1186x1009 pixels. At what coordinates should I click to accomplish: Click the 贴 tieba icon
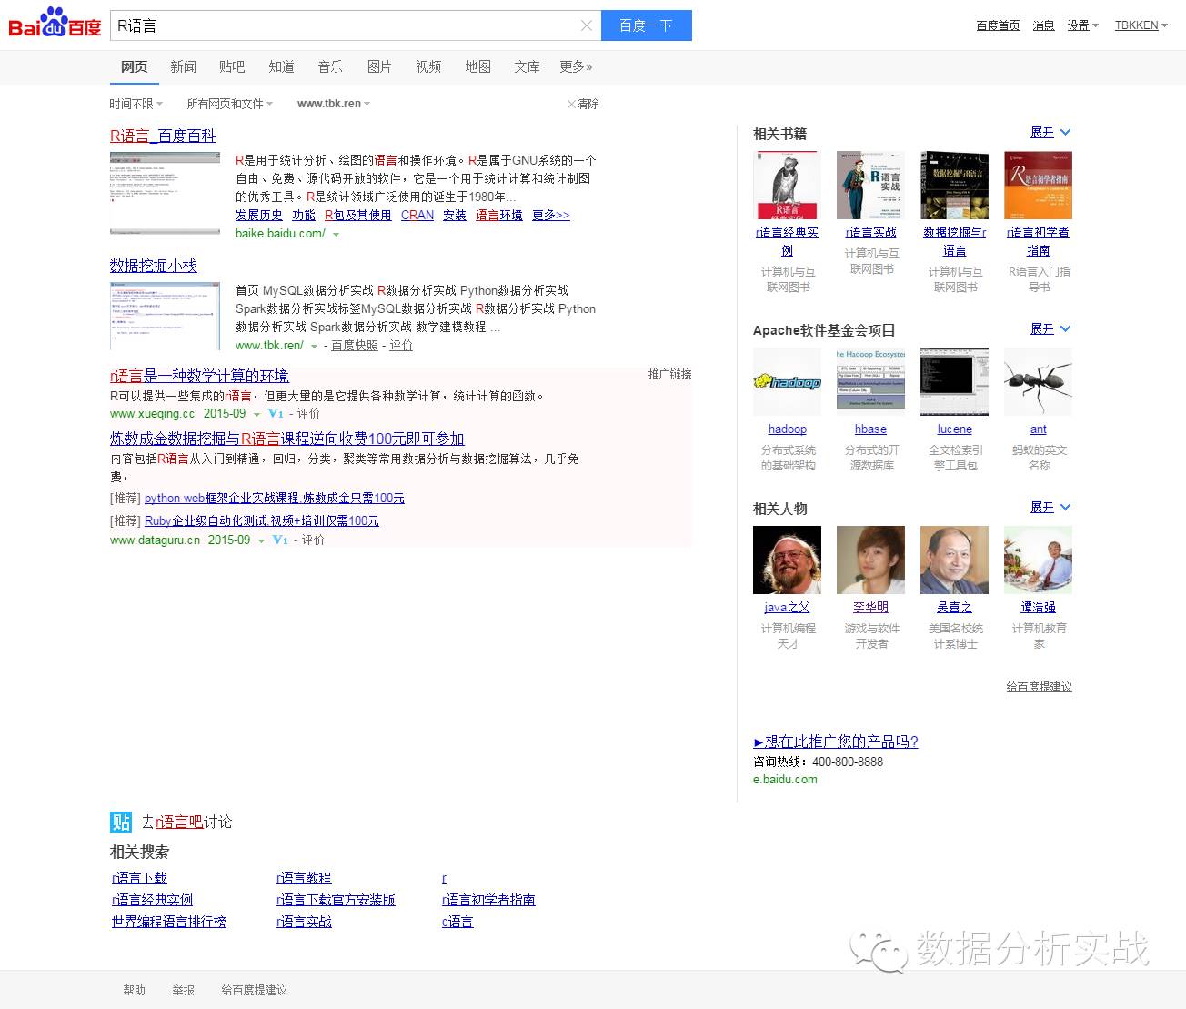click(x=121, y=822)
